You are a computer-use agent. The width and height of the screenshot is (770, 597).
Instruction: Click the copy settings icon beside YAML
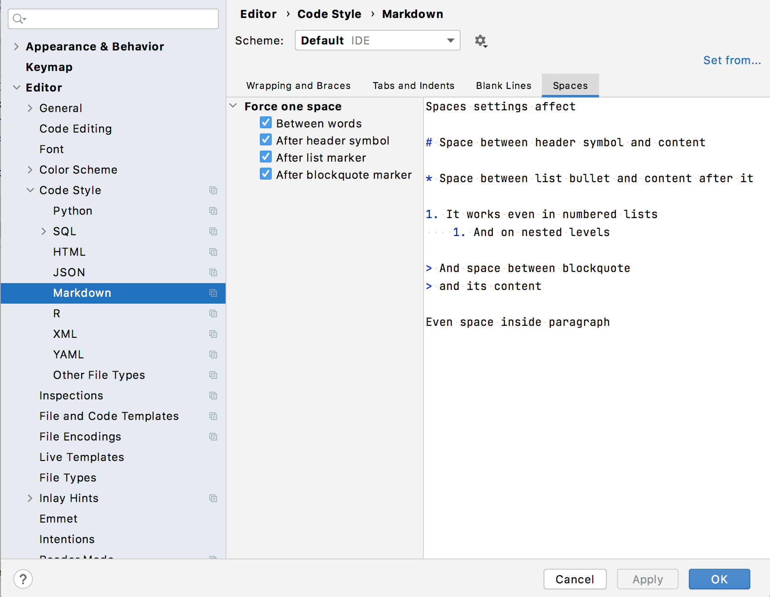point(213,355)
